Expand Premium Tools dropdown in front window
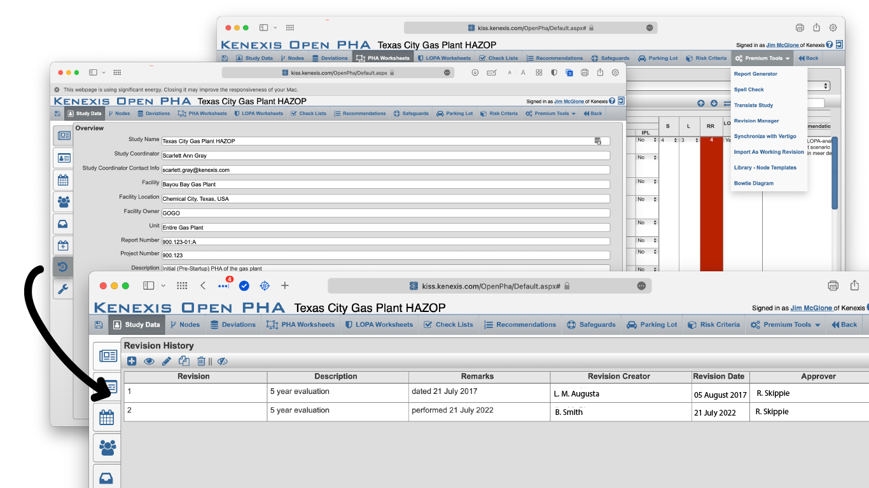The height and width of the screenshot is (488, 869). pos(786,325)
